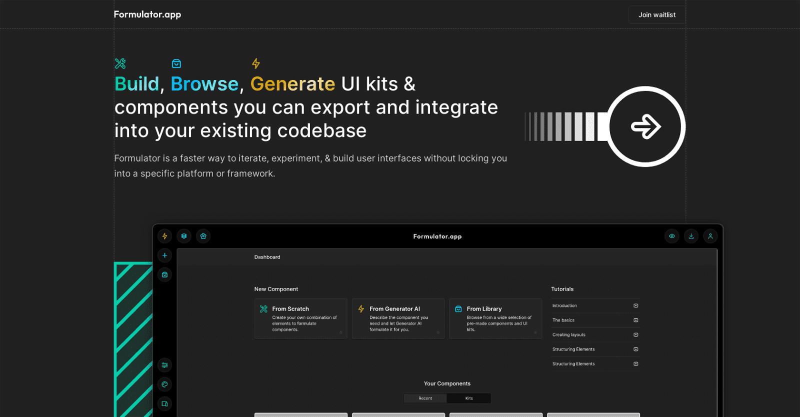Open the sliders settings icon in sidebar

coord(164,365)
